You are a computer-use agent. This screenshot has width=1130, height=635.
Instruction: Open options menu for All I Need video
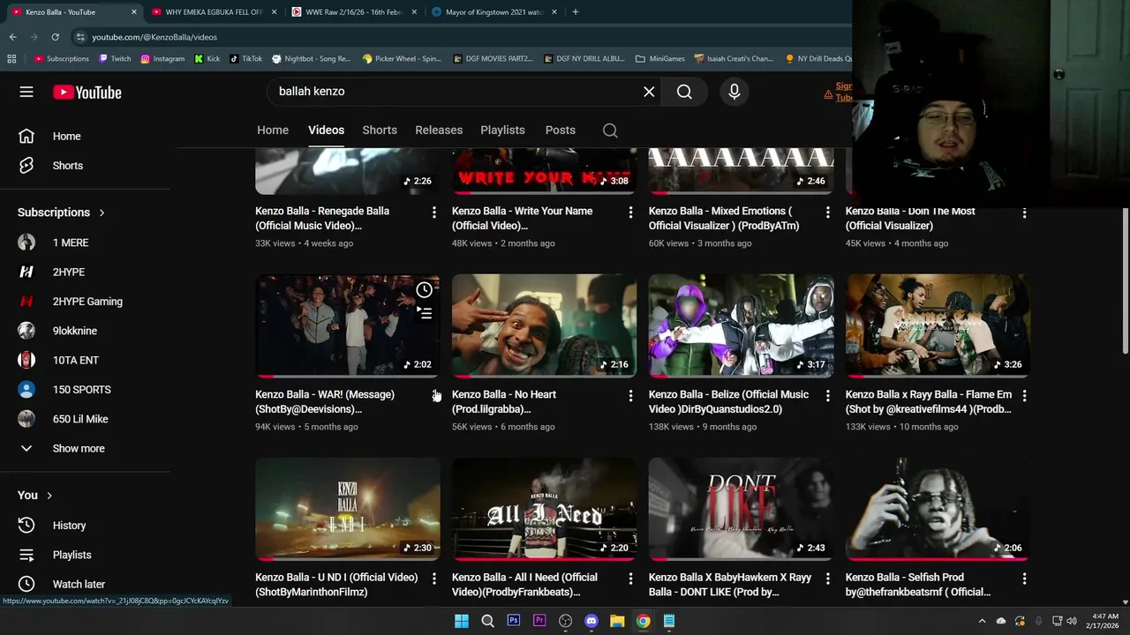click(x=630, y=579)
